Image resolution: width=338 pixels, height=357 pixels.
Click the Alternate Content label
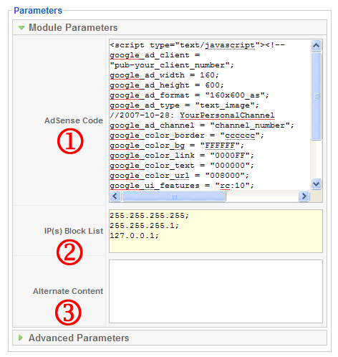point(68,291)
